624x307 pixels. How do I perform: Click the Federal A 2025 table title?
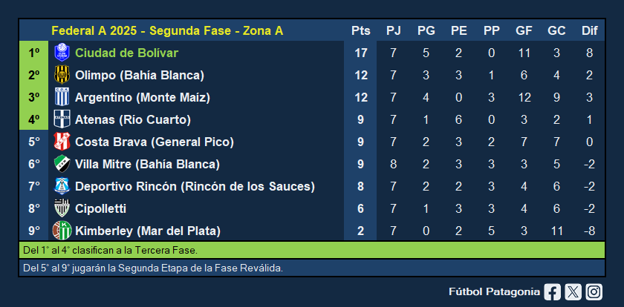(x=166, y=31)
